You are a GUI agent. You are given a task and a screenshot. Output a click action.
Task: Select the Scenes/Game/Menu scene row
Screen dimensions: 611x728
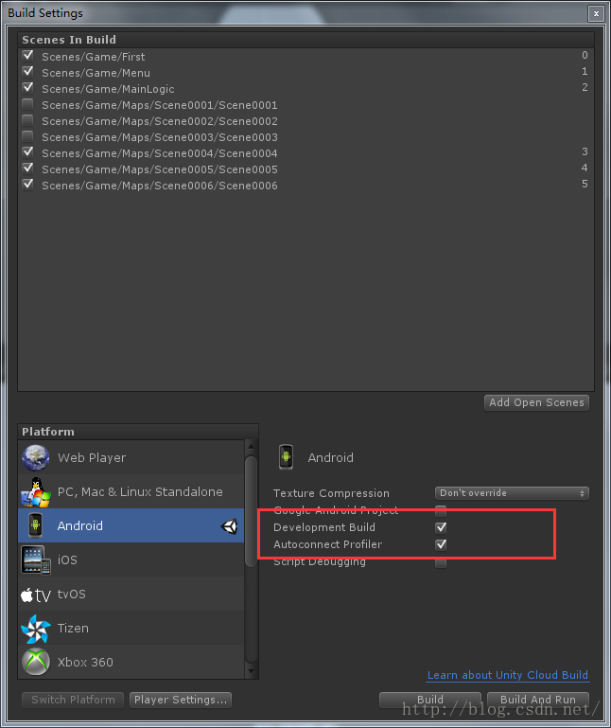point(305,73)
